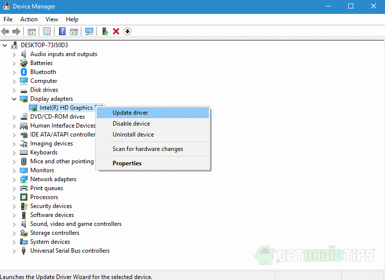
Task: Click the Audio inputs and outputs speaker icon
Action: click(x=24, y=54)
